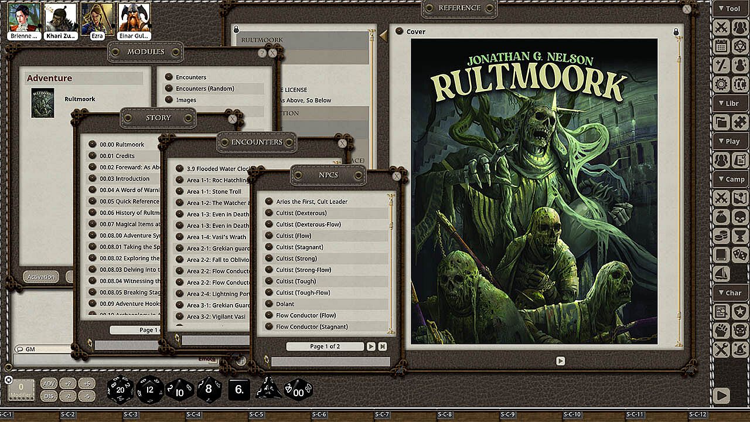Roll the d12 die
750x422 pixels.
[x=150, y=389]
